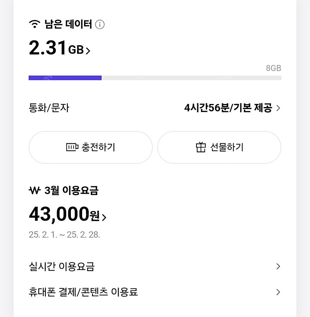This screenshot has width=310, height=317.
Task: Click the arrow on 실시간 이용요금 row
Action: click(278, 266)
